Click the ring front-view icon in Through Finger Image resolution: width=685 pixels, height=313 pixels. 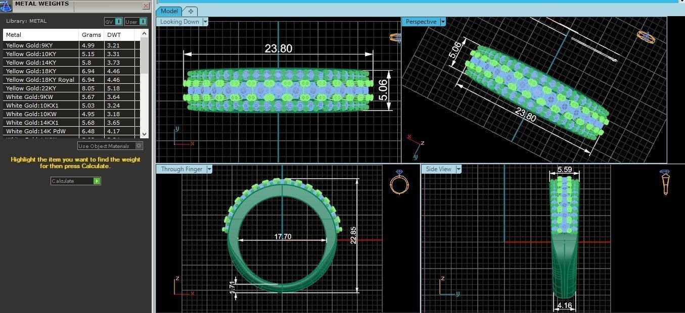coord(399,182)
